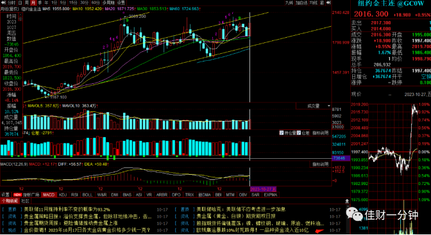Open news 美联储哈克 headline
Screen dimensions: 431x235
click(241, 209)
